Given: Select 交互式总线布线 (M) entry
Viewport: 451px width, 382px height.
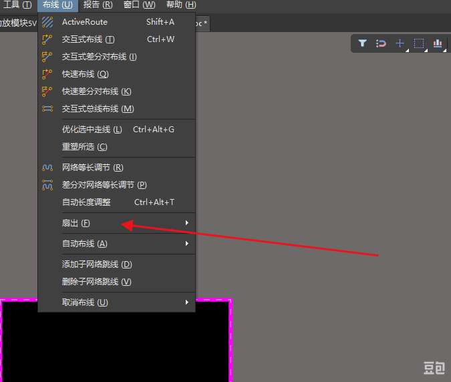Looking at the screenshot, I should coord(117,109).
